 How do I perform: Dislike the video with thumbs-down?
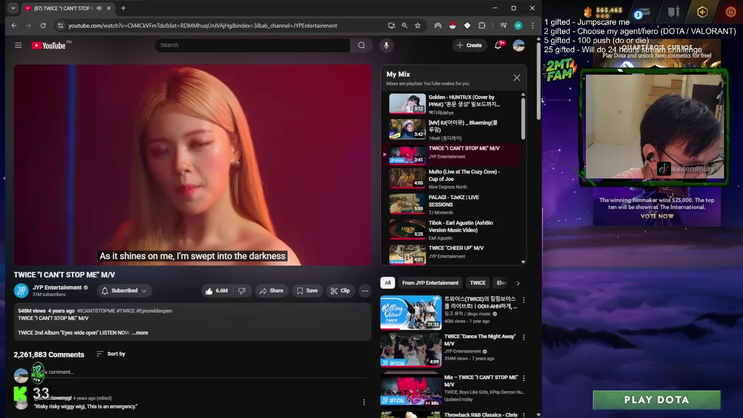(x=242, y=291)
